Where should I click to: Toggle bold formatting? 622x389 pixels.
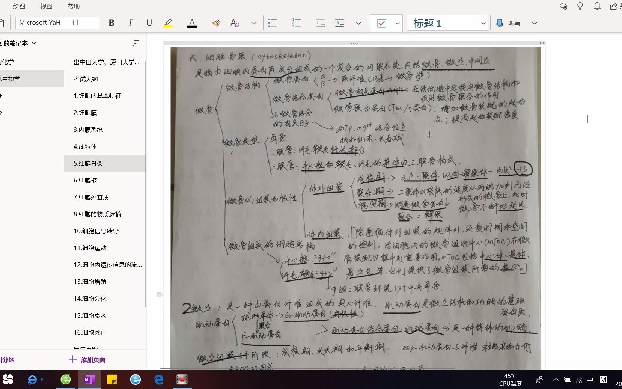coord(111,23)
